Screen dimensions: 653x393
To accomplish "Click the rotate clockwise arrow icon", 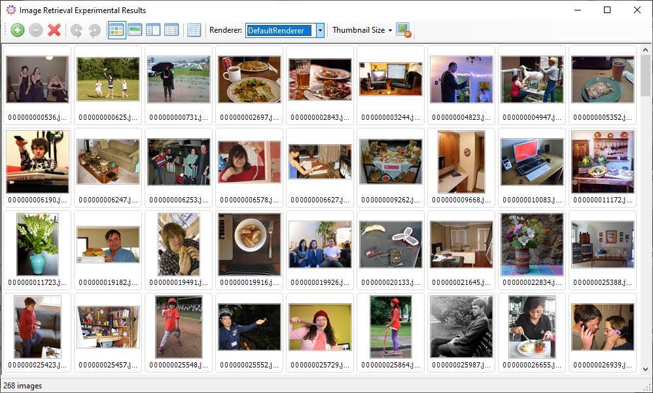I will coord(94,30).
